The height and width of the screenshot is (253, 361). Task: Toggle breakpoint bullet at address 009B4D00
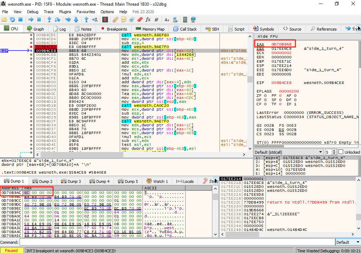[x=31, y=82]
